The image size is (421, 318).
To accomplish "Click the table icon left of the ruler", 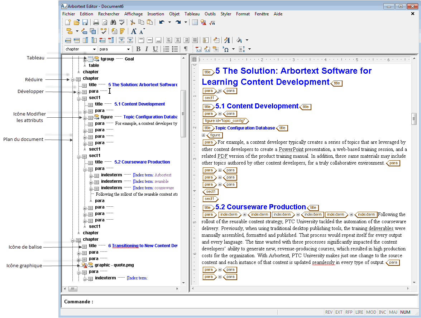I will coord(195,59).
